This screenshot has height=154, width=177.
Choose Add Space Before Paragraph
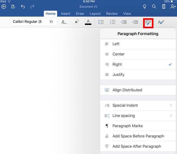138,136
